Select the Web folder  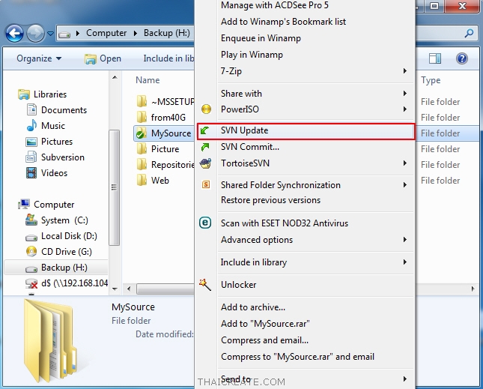click(x=153, y=181)
